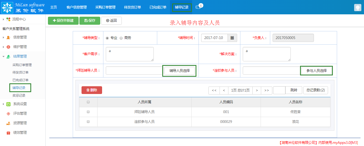Select the 商务 radio button

pos(121,38)
